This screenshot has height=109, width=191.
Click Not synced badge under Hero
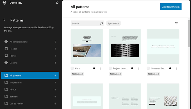coord(77,74)
